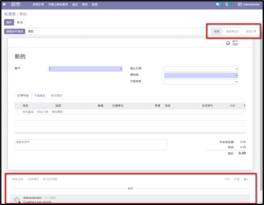The height and width of the screenshot is (205, 264).
Task: Open the 付款條款 payment terms dropdown
Action: click(201, 82)
